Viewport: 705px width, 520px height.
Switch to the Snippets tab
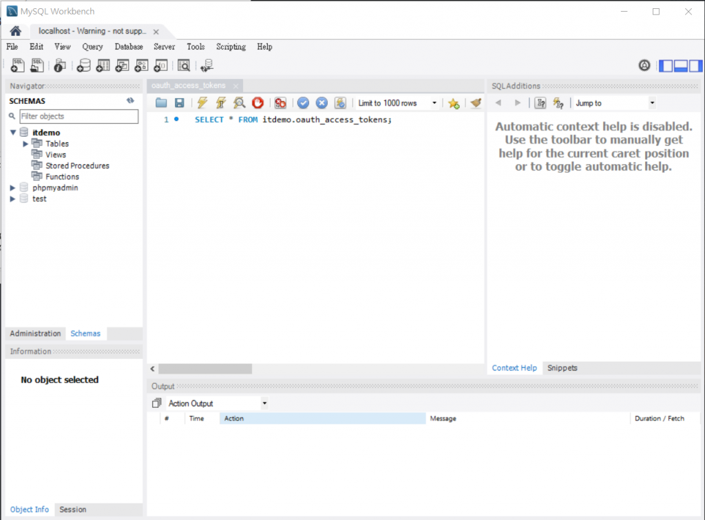[562, 368]
